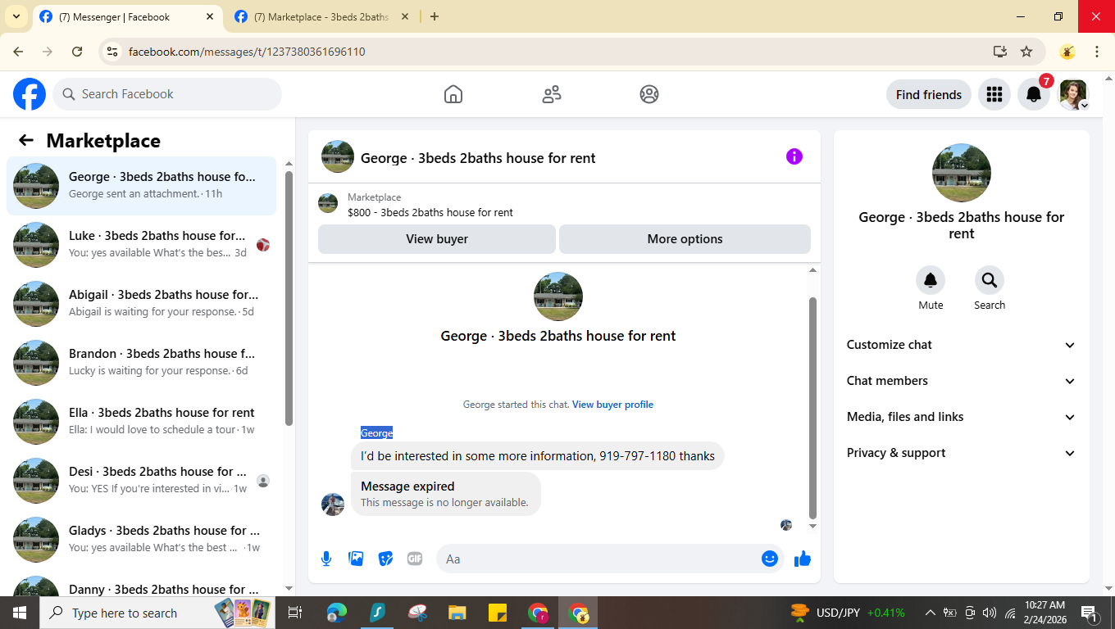
Task: Open Windows notification center icon
Action: click(1090, 613)
